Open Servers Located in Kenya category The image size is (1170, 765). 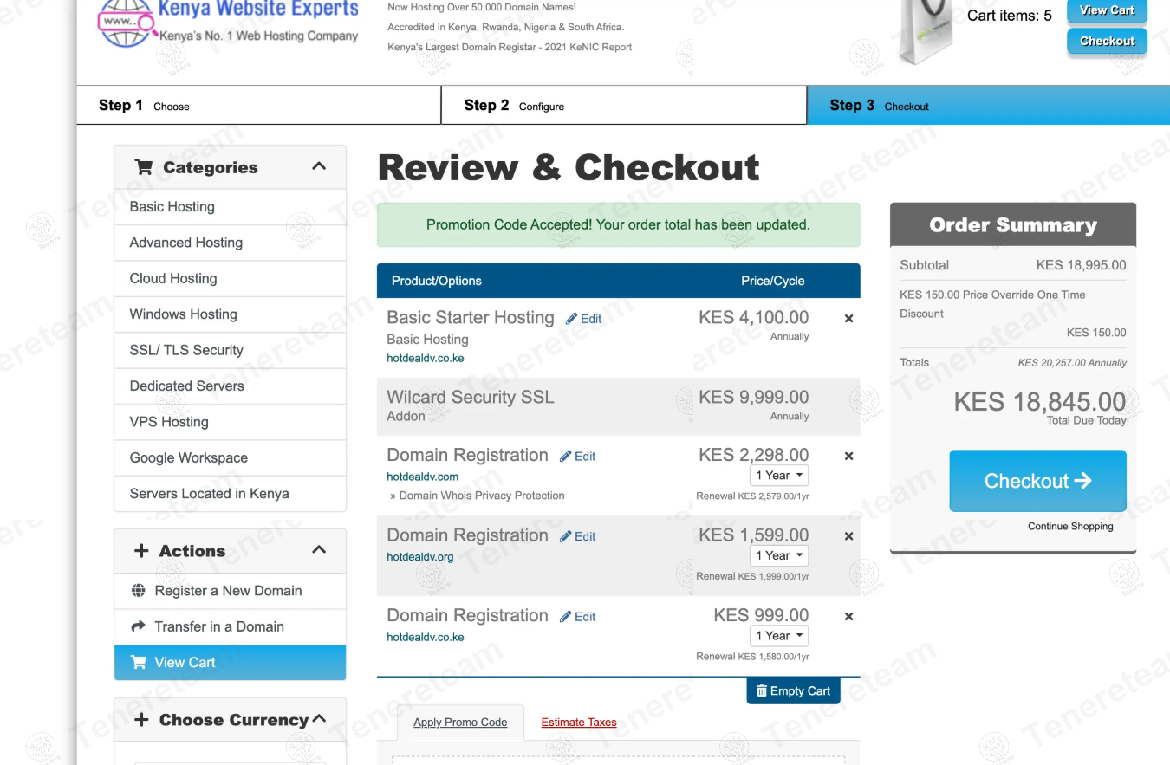pos(230,494)
